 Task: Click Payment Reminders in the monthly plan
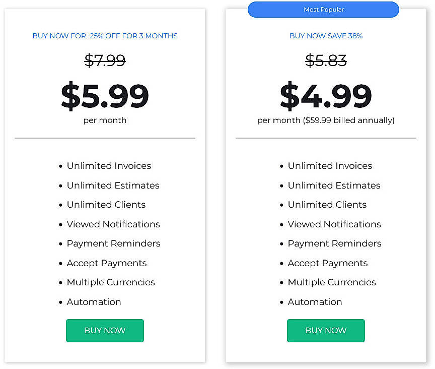click(113, 243)
